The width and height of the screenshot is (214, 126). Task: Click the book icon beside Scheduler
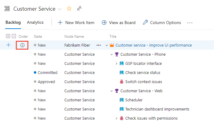[121, 100]
